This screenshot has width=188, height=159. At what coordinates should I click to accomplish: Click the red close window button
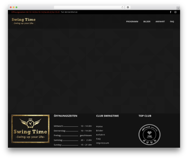11,7
